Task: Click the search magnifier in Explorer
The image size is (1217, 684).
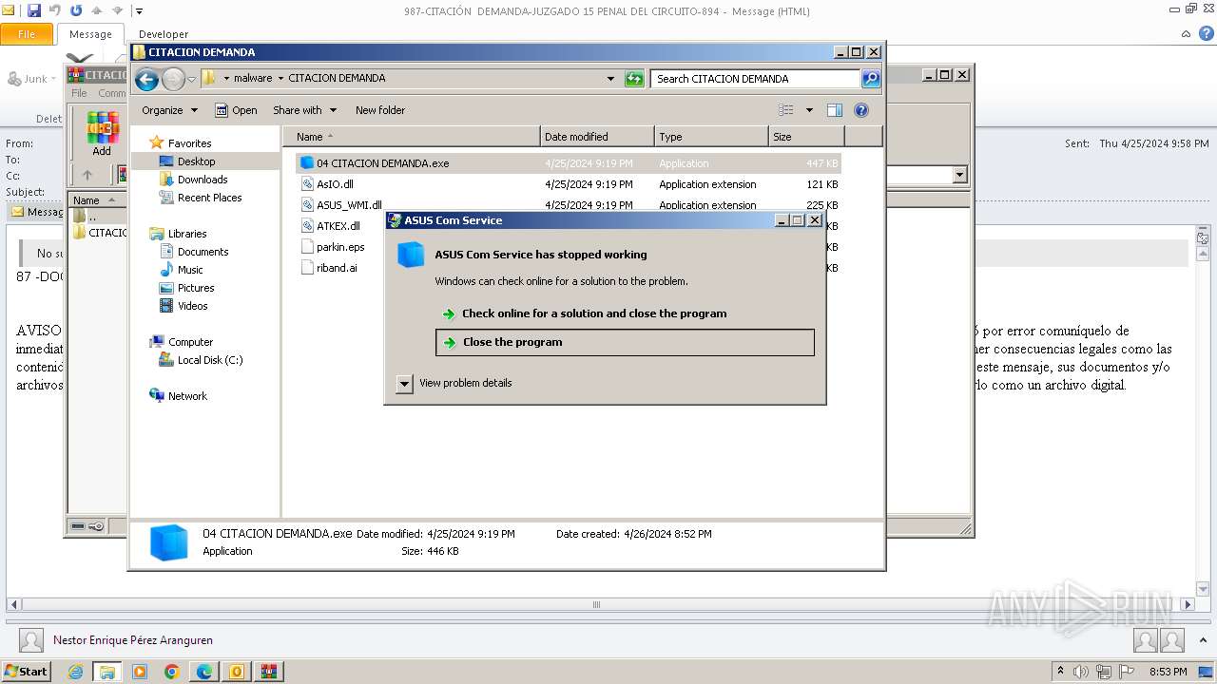Action: [x=871, y=79]
